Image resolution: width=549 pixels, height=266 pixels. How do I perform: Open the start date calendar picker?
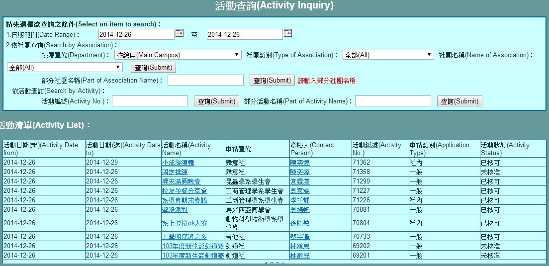pos(180,34)
